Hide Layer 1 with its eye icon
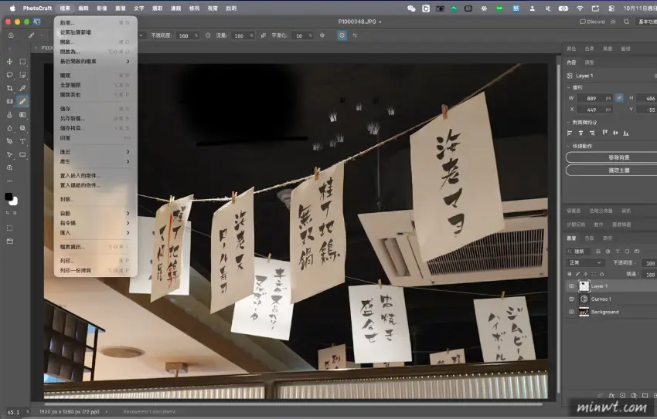 click(571, 286)
